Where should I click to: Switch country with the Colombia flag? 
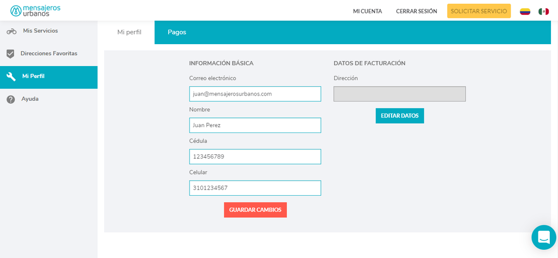click(525, 11)
